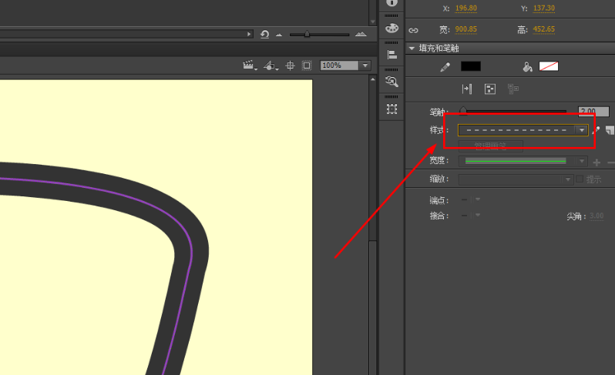Open the Align panel icon
The image size is (615, 375).
pos(392,54)
